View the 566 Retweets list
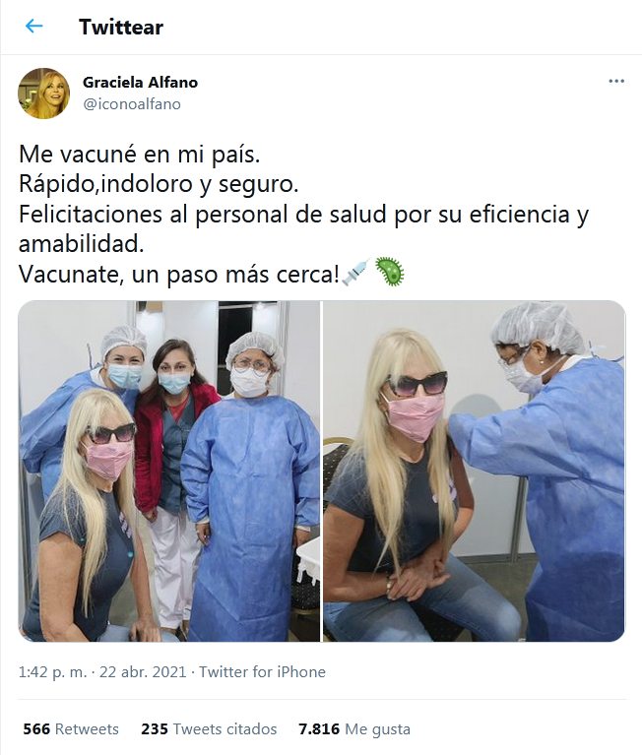 [x=71, y=729]
